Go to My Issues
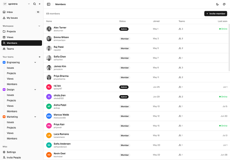 (x=22, y=18)
